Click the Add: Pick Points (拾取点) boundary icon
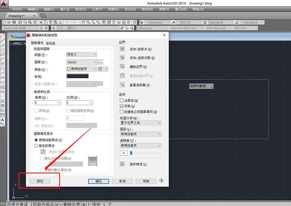The height and width of the screenshot is (206, 291). 122,49
